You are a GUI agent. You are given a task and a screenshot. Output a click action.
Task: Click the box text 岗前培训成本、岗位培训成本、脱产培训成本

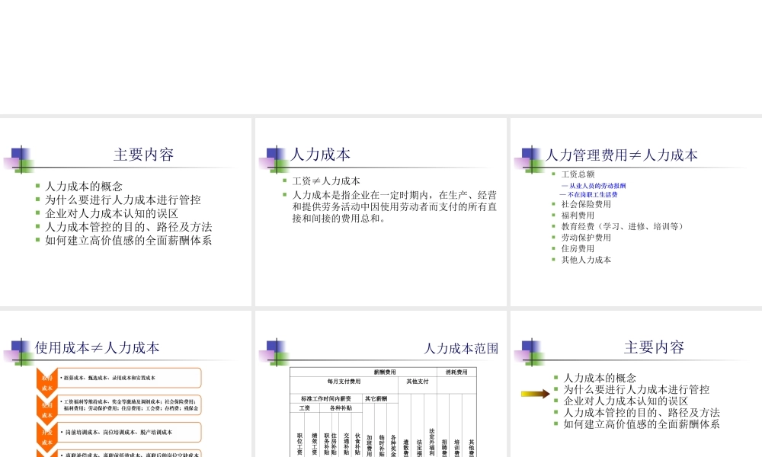coord(119,432)
